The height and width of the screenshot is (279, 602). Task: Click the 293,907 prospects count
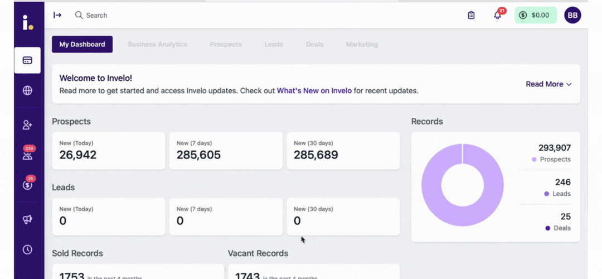coord(555,148)
